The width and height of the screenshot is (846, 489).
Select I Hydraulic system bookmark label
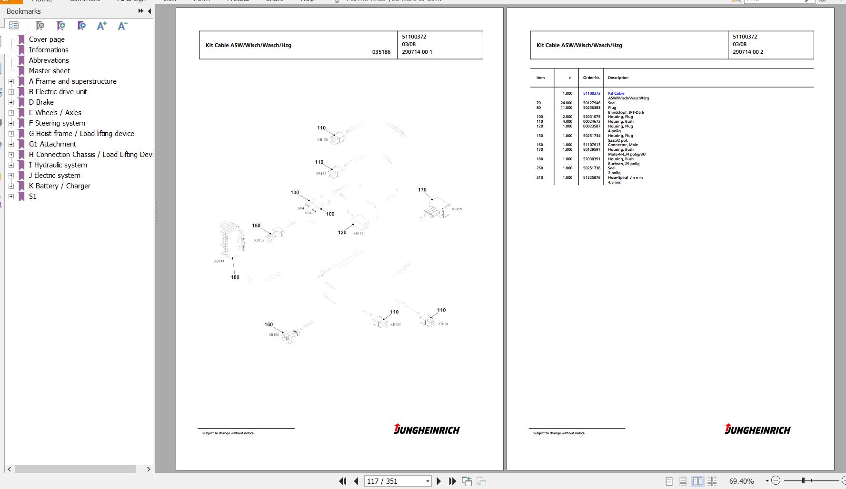(x=58, y=165)
